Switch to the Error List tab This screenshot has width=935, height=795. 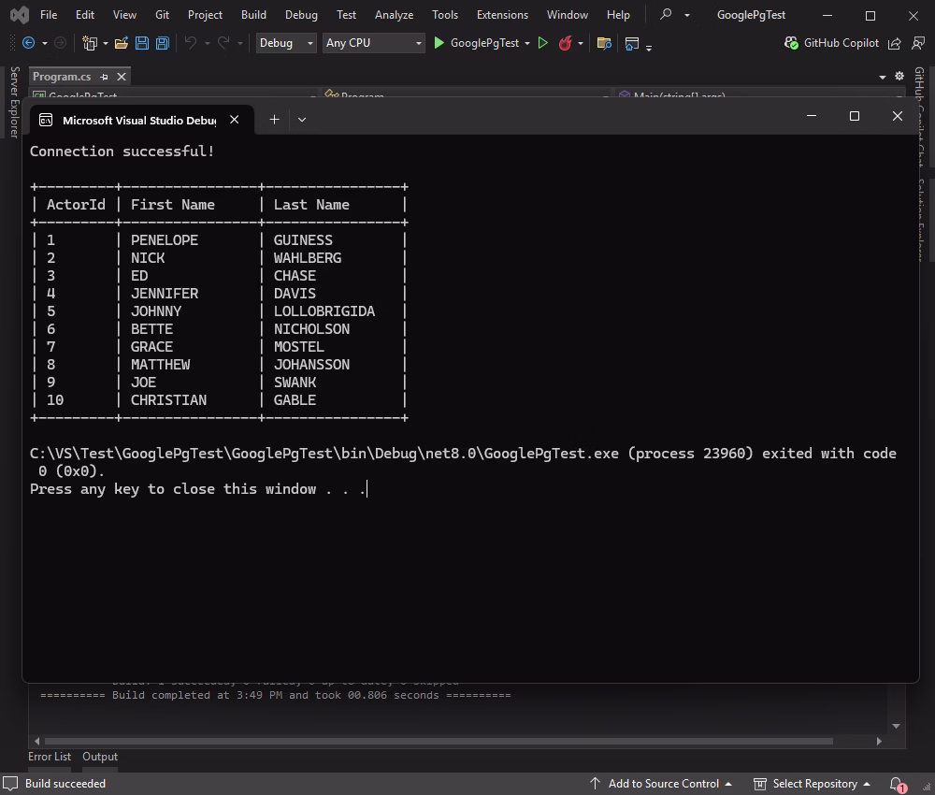tap(50, 756)
